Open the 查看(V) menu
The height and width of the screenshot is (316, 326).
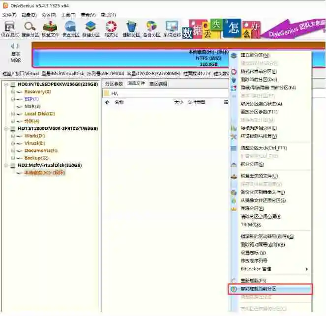89,15
